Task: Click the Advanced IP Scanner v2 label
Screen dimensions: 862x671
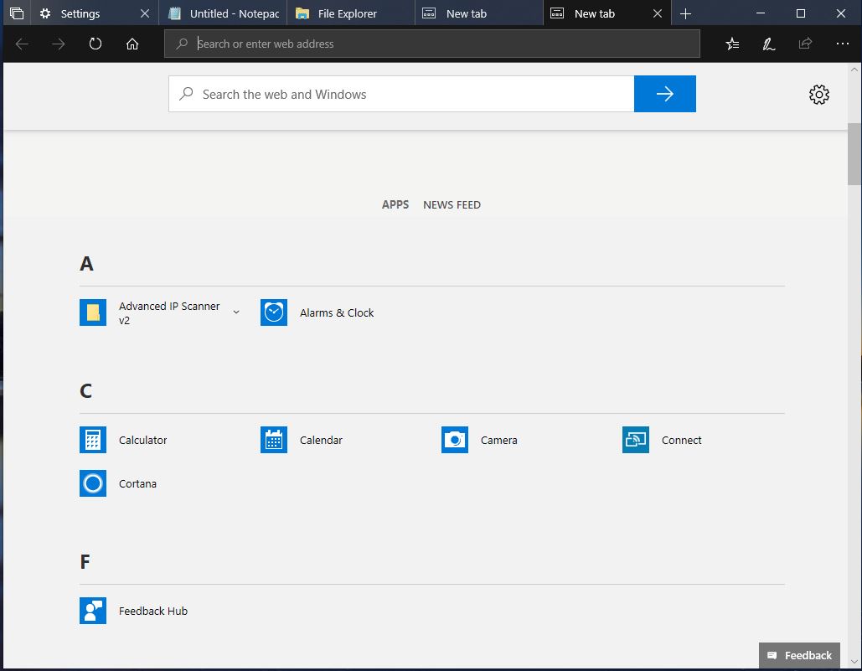Action: (x=169, y=312)
